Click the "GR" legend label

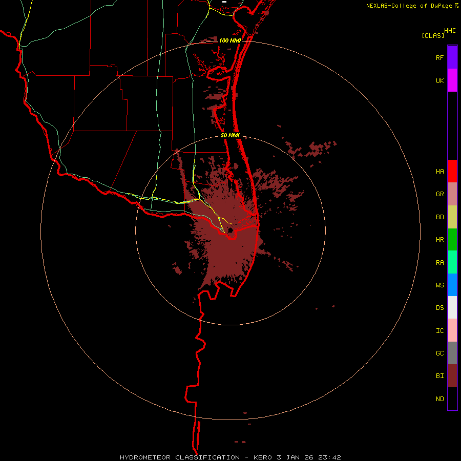[x=439, y=194]
